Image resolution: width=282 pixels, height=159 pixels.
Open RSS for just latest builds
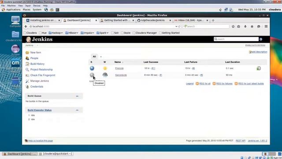251,83
